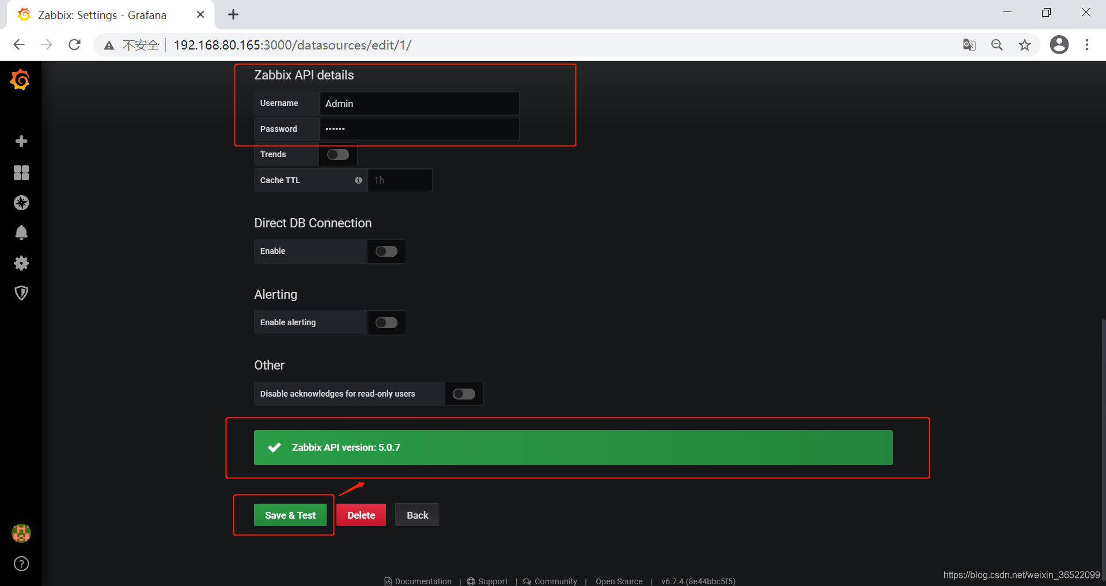Click the translate page icon
This screenshot has width=1106, height=586.
click(969, 45)
